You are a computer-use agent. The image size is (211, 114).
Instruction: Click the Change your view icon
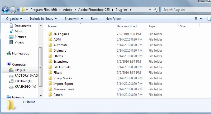coord(195,19)
